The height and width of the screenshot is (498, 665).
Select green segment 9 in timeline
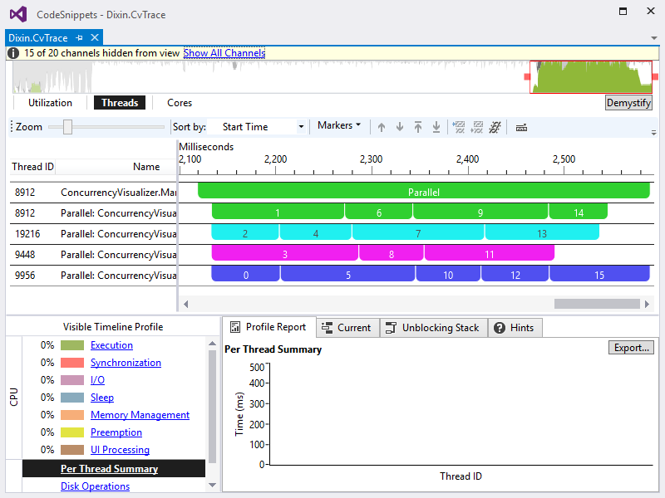480,212
